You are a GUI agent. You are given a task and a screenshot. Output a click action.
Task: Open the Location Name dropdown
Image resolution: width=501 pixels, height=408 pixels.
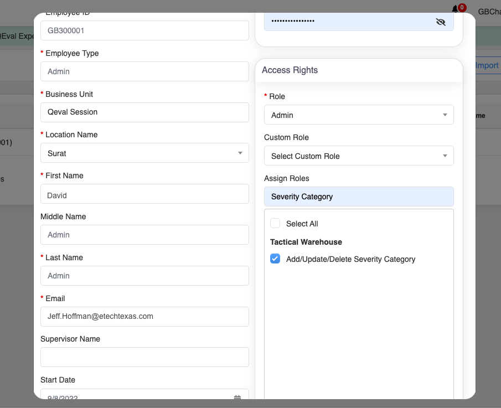(144, 153)
